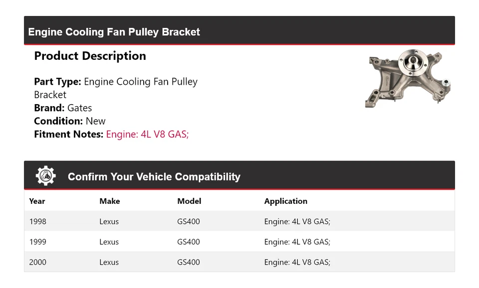
Task: Select the Confirm Your Vehicle Compatibility heading
Action: pyautogui.click(x=154, y=177)
